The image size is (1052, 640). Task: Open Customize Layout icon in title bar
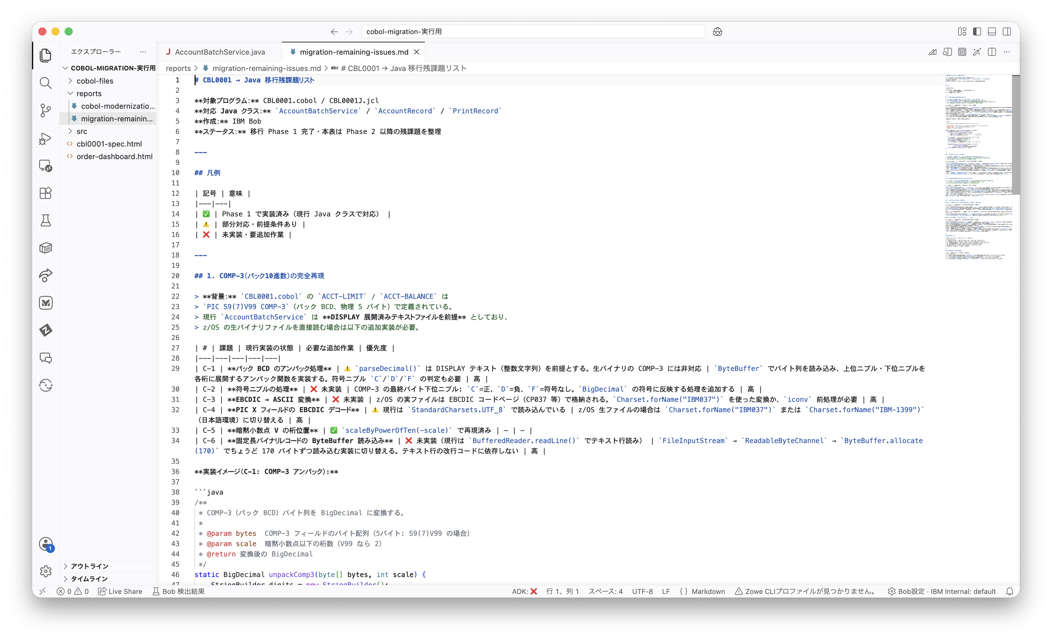962,31
